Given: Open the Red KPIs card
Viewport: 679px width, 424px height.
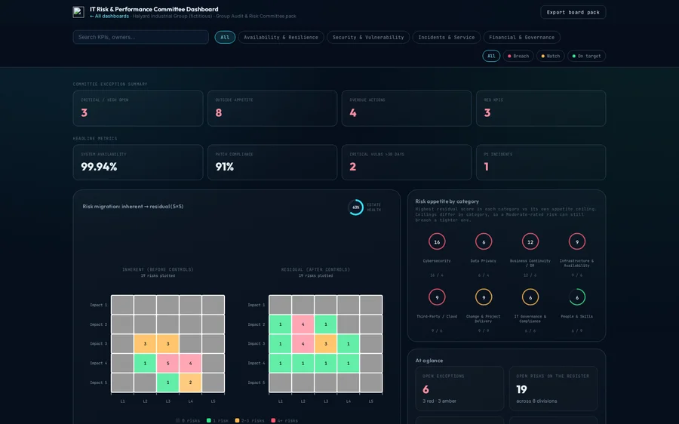Looking at the screenshot, I should click(541, 109).
